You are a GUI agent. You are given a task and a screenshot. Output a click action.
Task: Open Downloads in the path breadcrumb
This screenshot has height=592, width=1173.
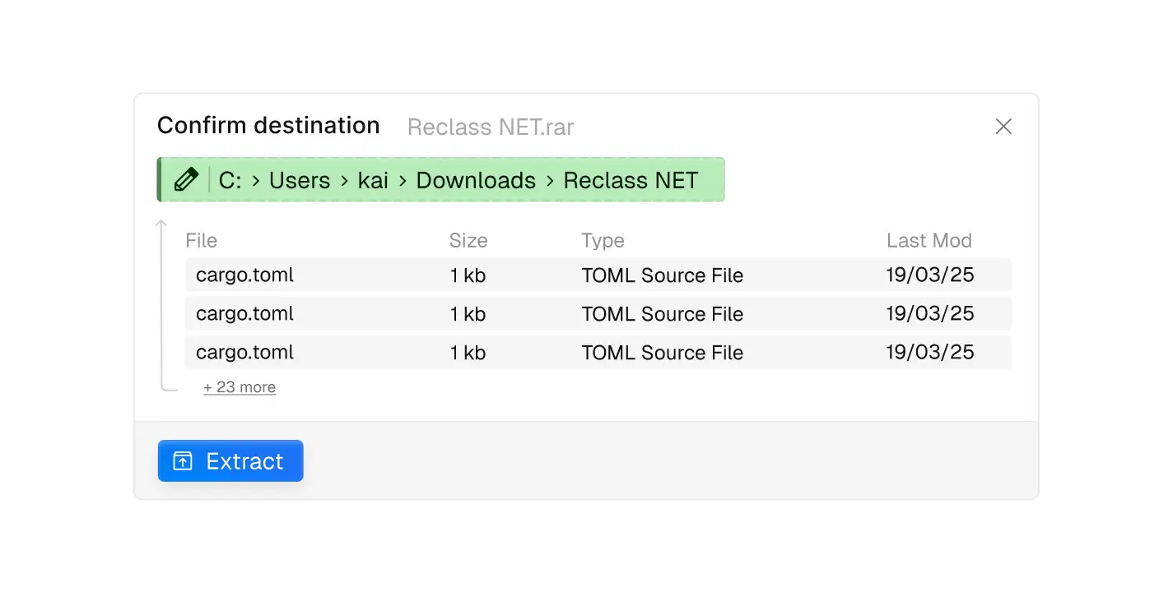pos(476,181)
